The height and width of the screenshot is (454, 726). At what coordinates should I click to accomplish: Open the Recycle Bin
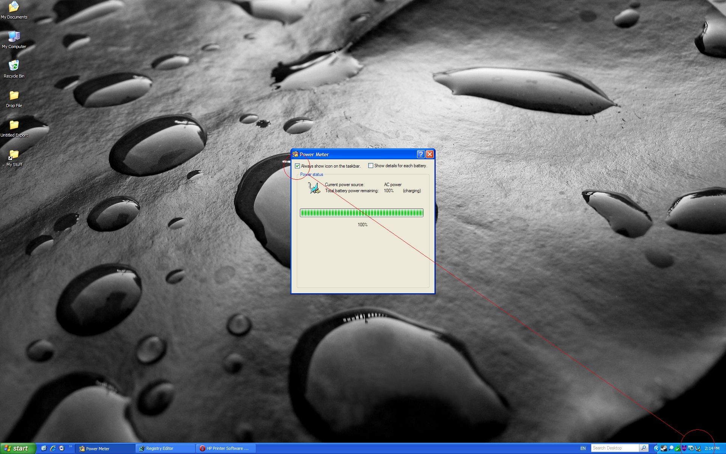coord(14,69)
